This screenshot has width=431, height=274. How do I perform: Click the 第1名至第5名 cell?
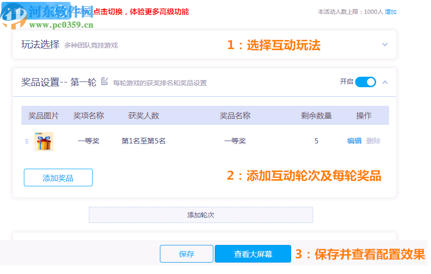[145, 142]
